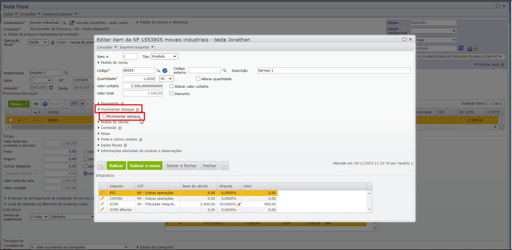
Task: Open the Estado configurável dropdown
Action: [433, 31]
